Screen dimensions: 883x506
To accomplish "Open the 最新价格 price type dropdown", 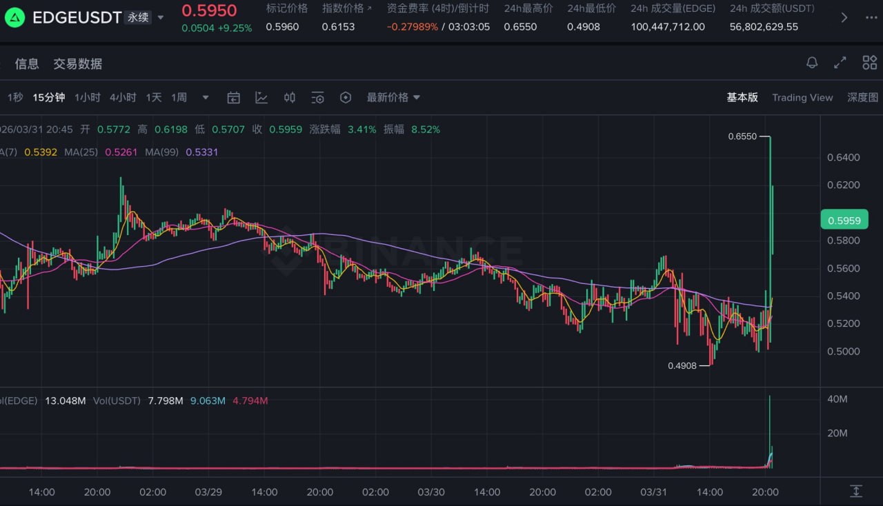I will 393,98.
